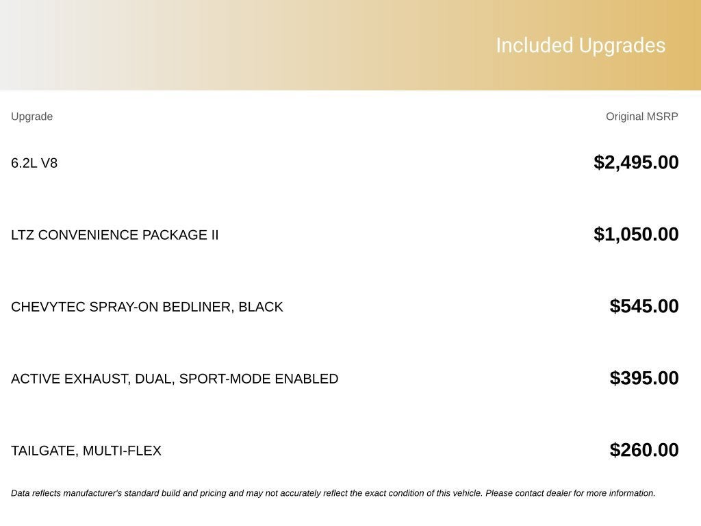Click 'Please contact dealer' sentence in disclaimer
701x526 pixels.
[x=570, y=493]
